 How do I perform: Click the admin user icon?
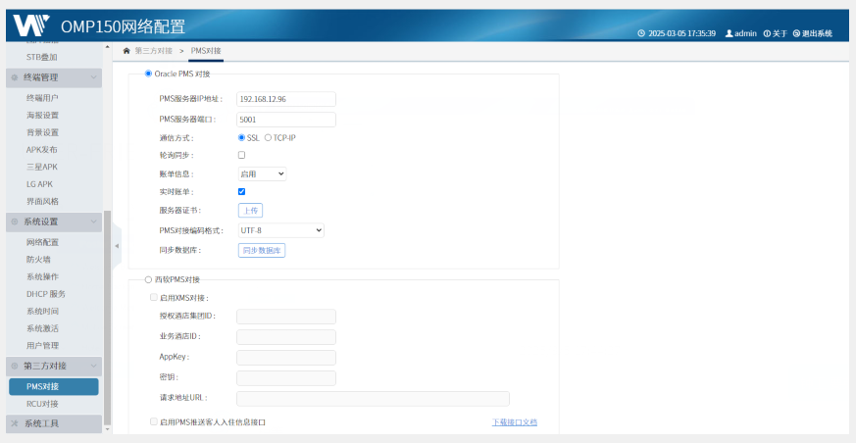pyautogui.click(x=729, y=33)
